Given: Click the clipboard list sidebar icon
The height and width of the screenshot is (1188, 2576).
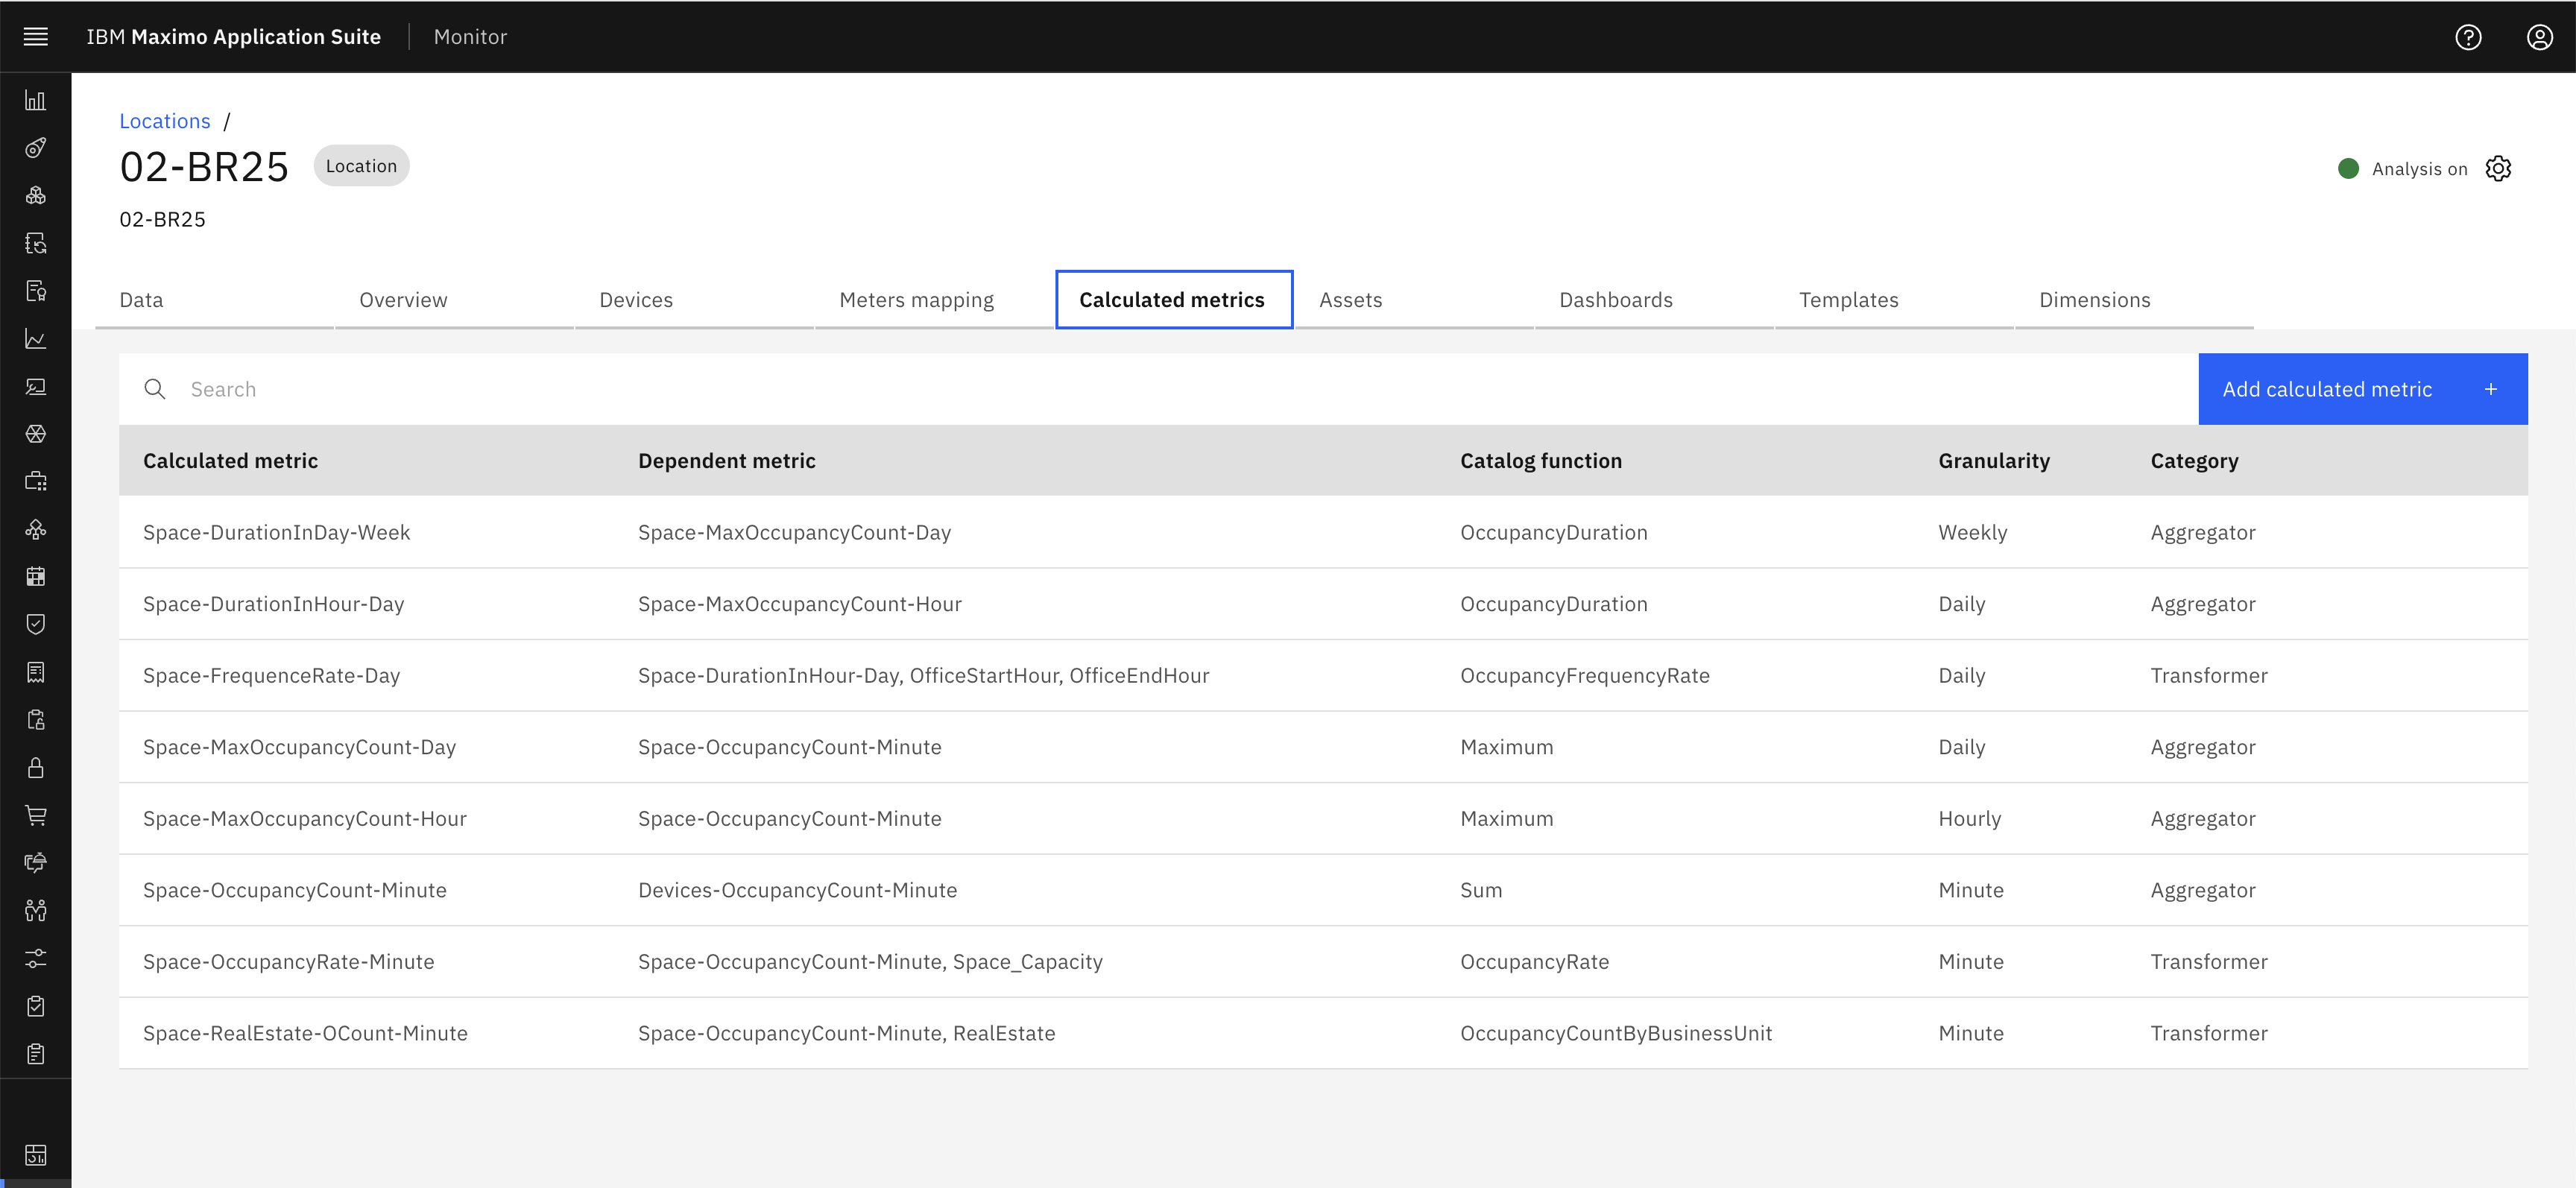Looking at the screenshot, I should coord(36,1053).
